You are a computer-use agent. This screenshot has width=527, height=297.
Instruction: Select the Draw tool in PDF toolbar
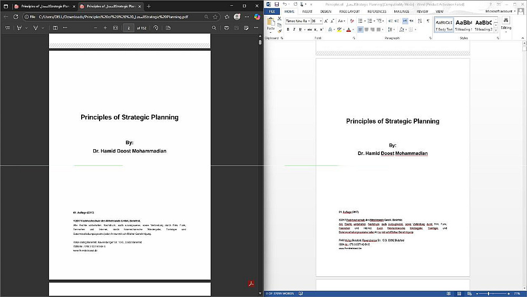36,28
